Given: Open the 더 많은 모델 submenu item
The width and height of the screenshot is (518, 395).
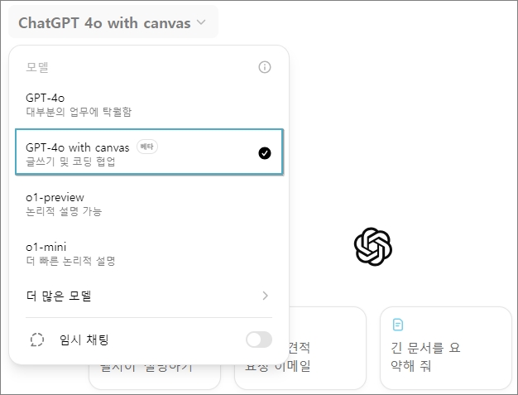Looking at the screenshot, I should 149,296.
